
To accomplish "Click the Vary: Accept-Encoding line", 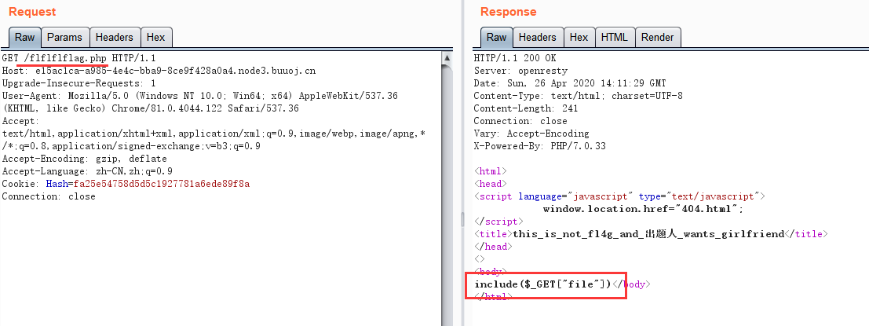I will 531,134.
